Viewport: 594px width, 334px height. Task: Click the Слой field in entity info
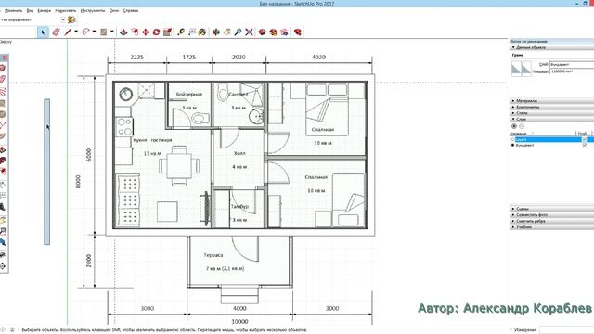click(x=572, y=65)
